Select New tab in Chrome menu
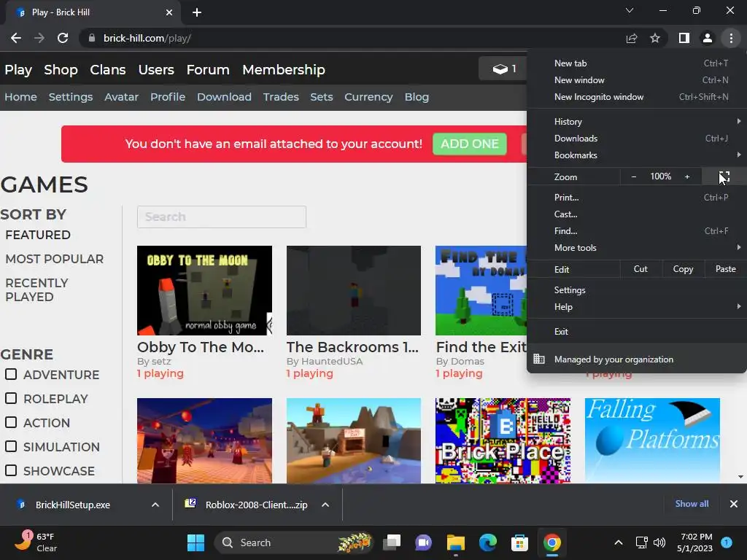This screenshot has width=747, height=560. 636,63
